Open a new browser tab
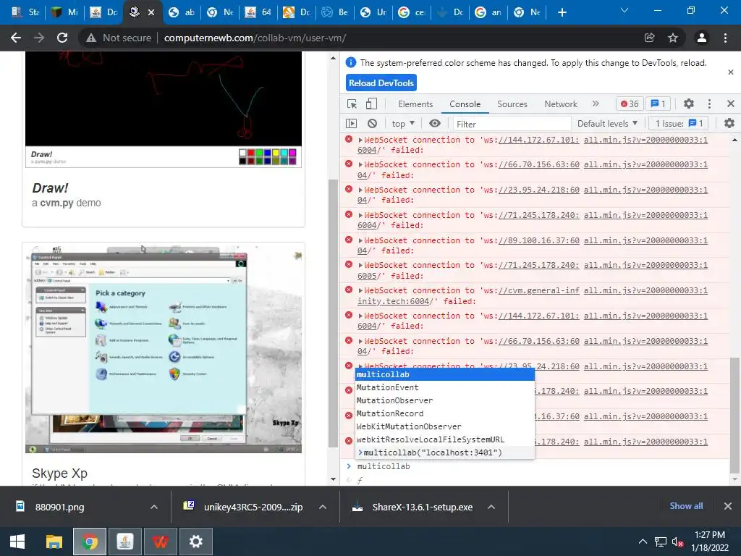741x556 pixels. (x=562, y=12)
